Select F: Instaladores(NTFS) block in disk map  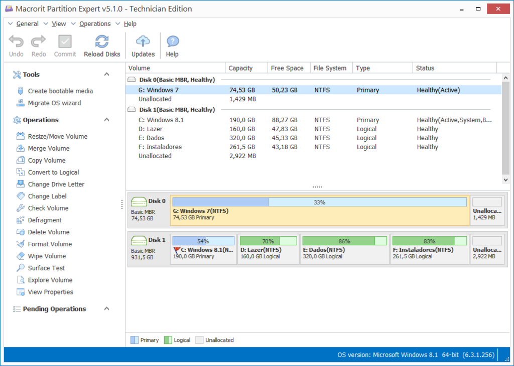(430, 249)
